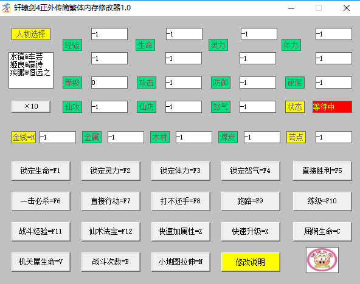The image size is (360, 284).
Task: Click 练级=F10 button
Action: (322, 201)
